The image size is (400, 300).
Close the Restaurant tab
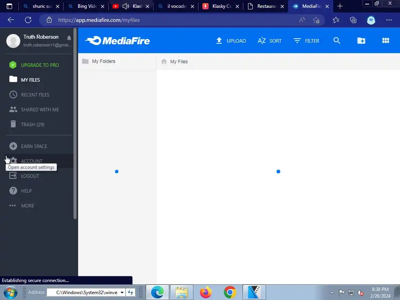click(x=282, y=6)
